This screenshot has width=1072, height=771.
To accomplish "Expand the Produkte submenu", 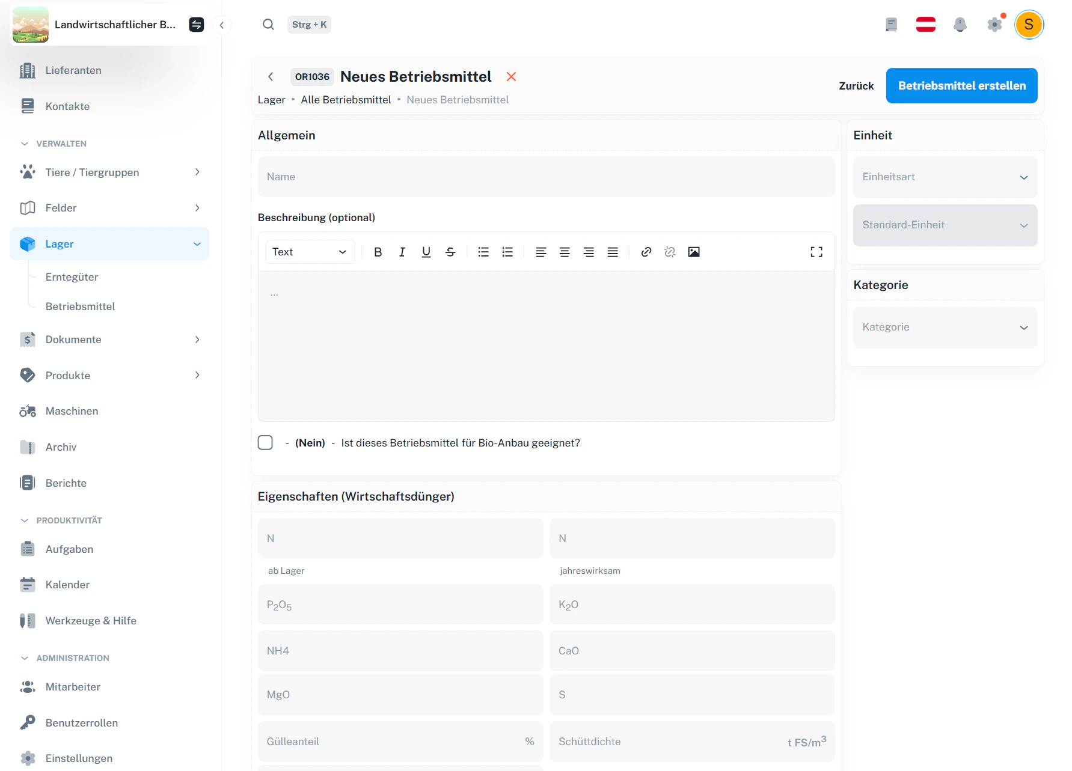I will tap(197, 376).
